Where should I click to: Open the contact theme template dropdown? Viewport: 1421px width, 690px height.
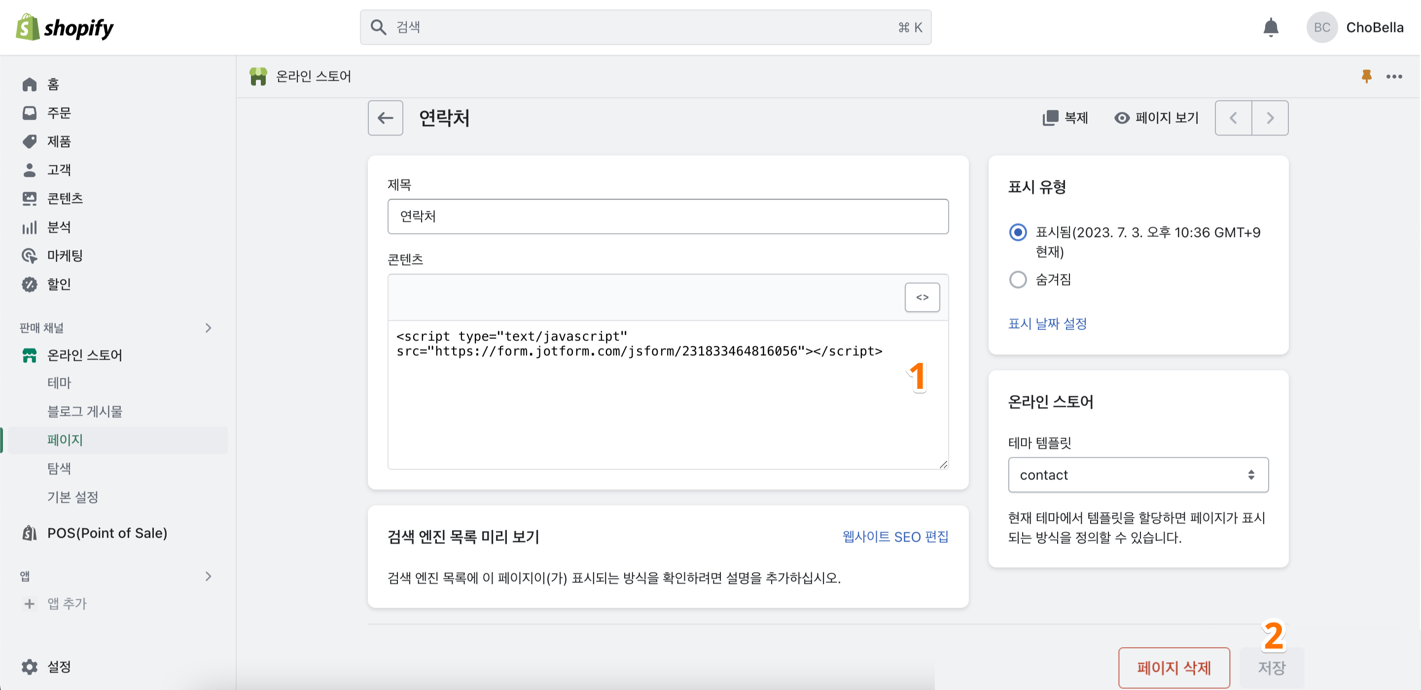coord(1137,475)
